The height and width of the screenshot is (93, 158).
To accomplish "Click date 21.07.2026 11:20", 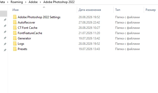I will tap(89, 33).
